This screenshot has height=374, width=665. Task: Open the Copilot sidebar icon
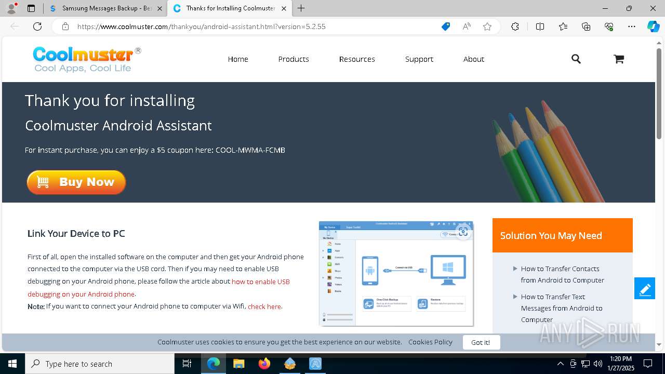point(653,26)
